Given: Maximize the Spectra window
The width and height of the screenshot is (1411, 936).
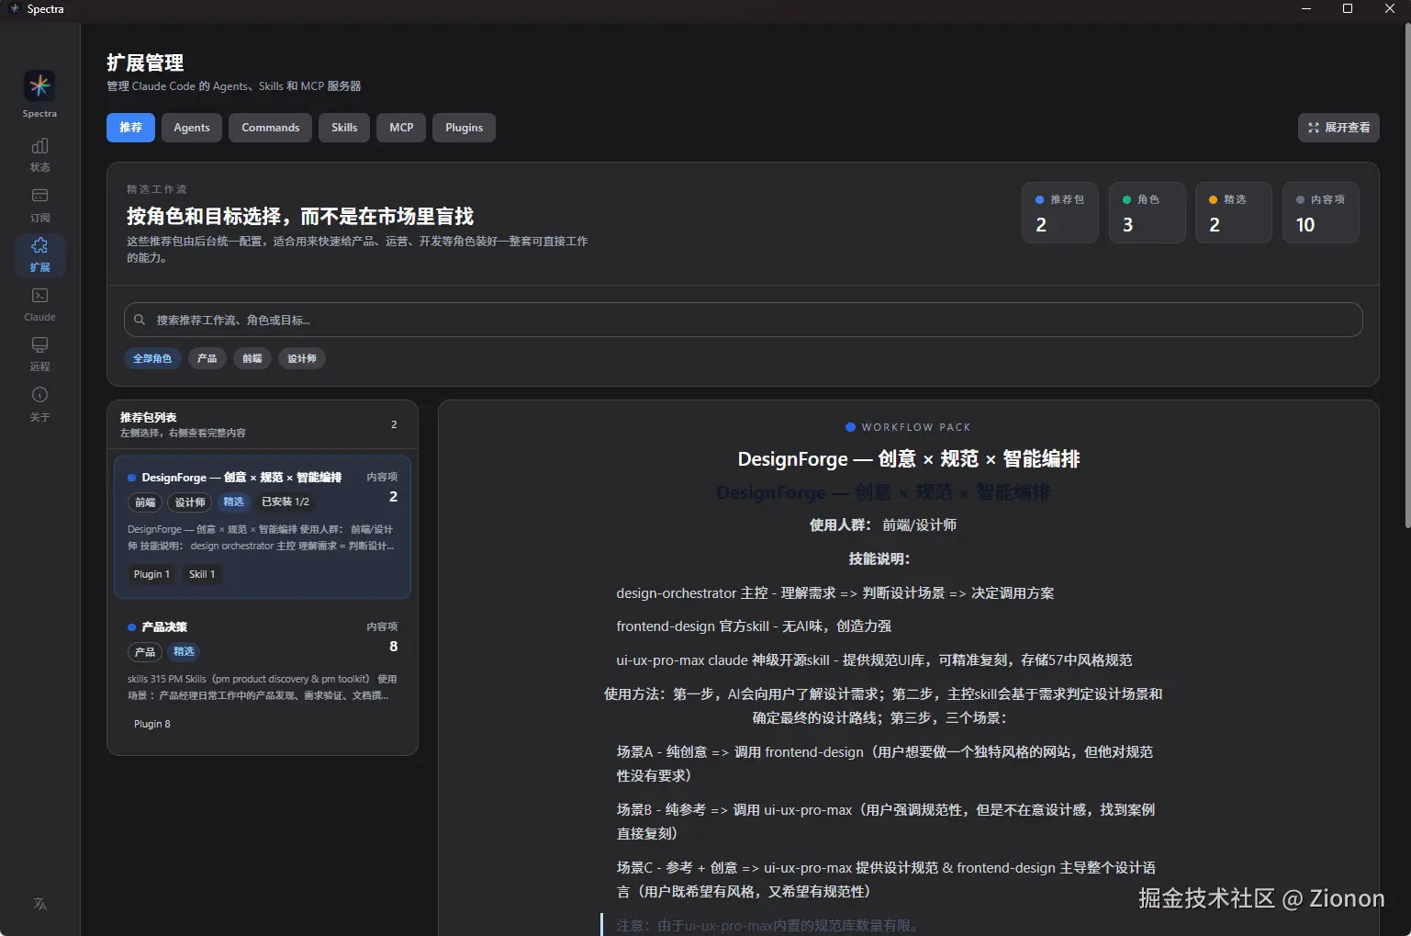Looking at the screenshot, I should 1348,8.
